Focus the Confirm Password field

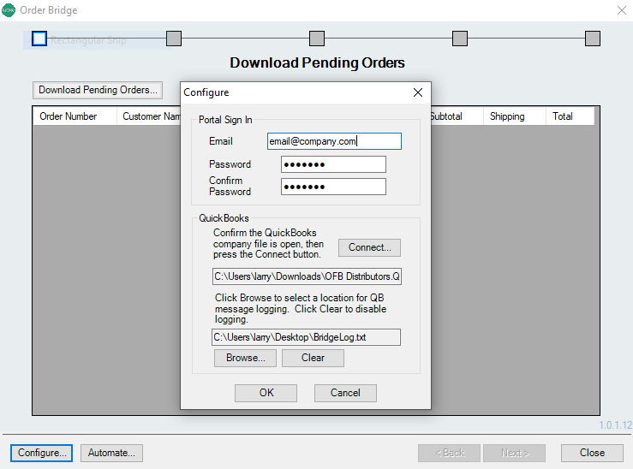333,187
